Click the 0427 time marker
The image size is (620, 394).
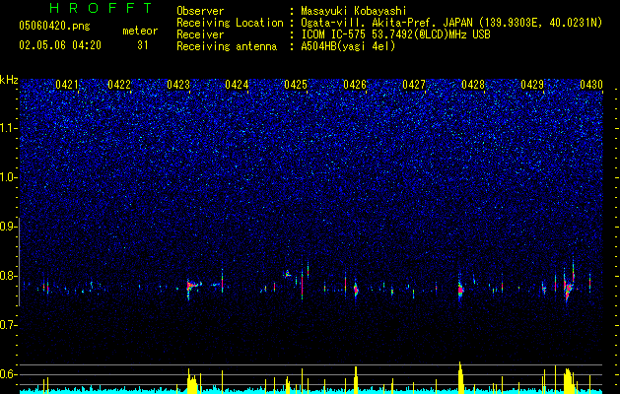414,84
